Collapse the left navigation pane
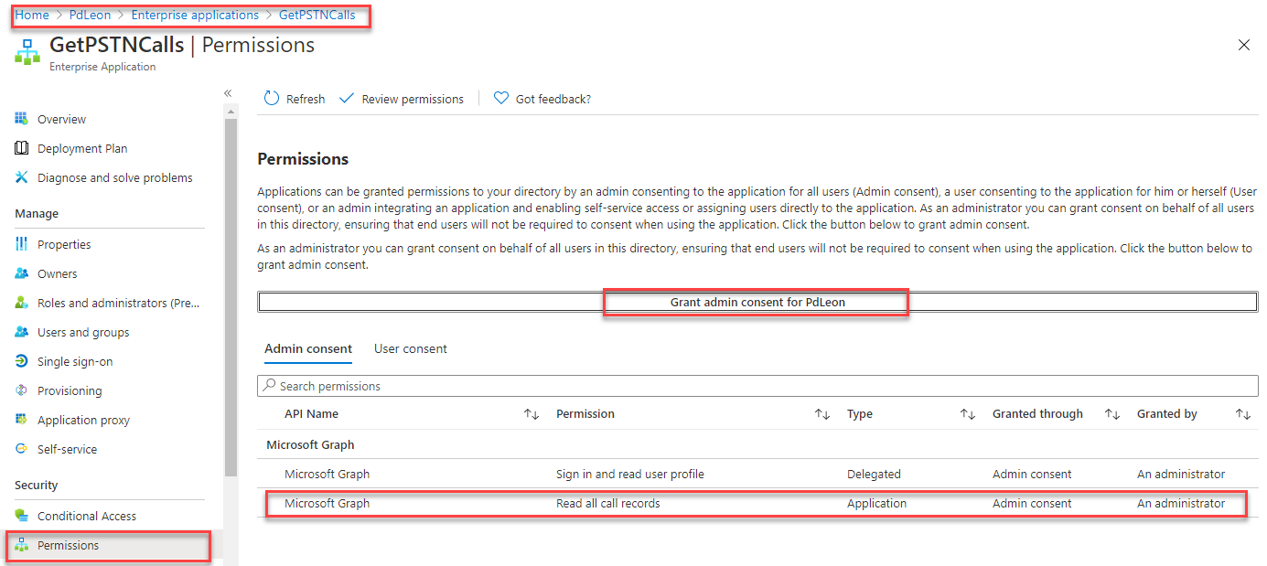Image resolution: width=1267 pixels, height=566 pixels. pyautogui.click(x=228, y=92)
